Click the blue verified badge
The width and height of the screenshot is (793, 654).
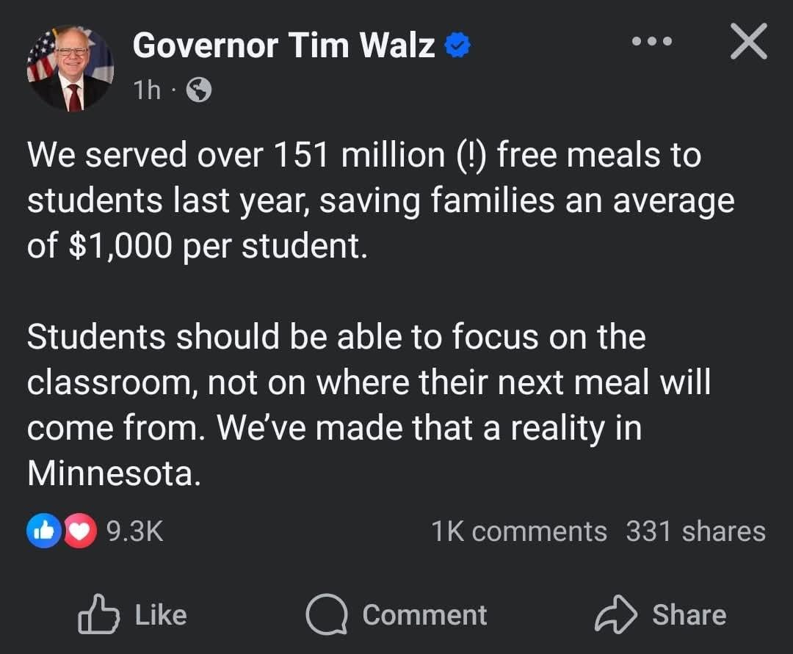[457, 45]
